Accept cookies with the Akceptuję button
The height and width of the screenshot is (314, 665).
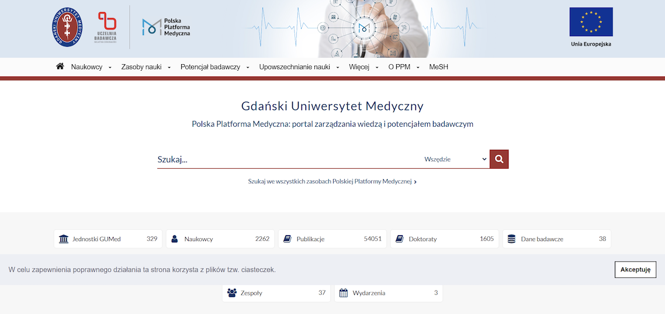635,270
